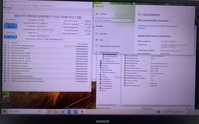Click the sound speaker icon in Settings
Image resolution: width=199 pixels, height=124 pixels.
pyautogui.click(x=97, y=40)
